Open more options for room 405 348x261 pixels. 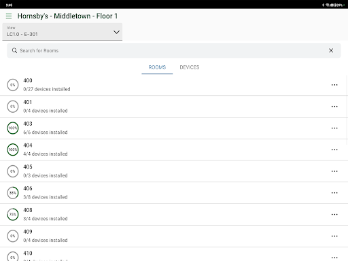pyautogui.click(x=334, y=171)
